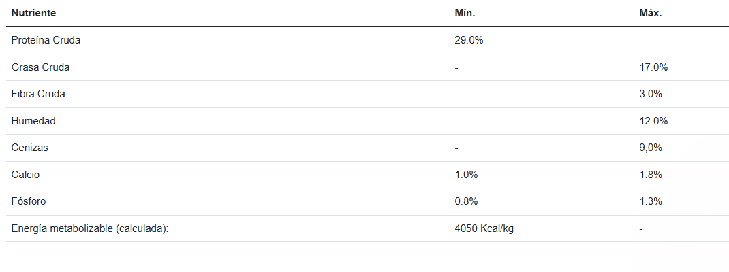
Task: Click the 0.8% minimum phosphorus value
Action: (466, 201)
